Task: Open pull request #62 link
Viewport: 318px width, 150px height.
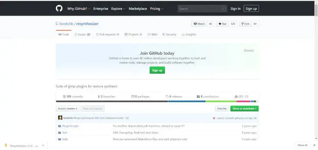Action: coord(97,118)
